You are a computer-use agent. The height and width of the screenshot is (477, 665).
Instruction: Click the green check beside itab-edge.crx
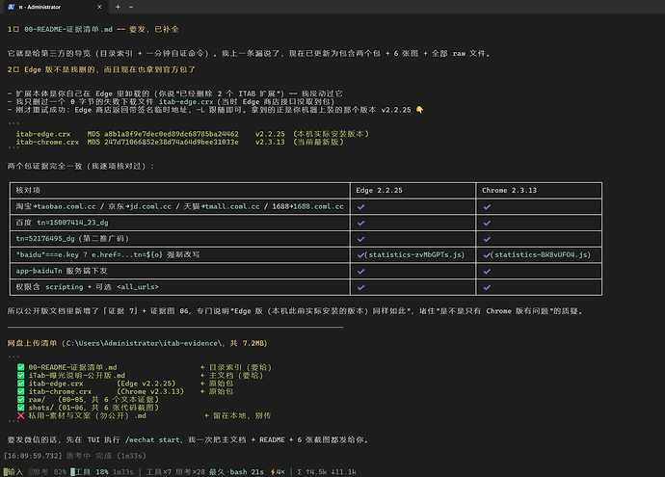[21, 384]
